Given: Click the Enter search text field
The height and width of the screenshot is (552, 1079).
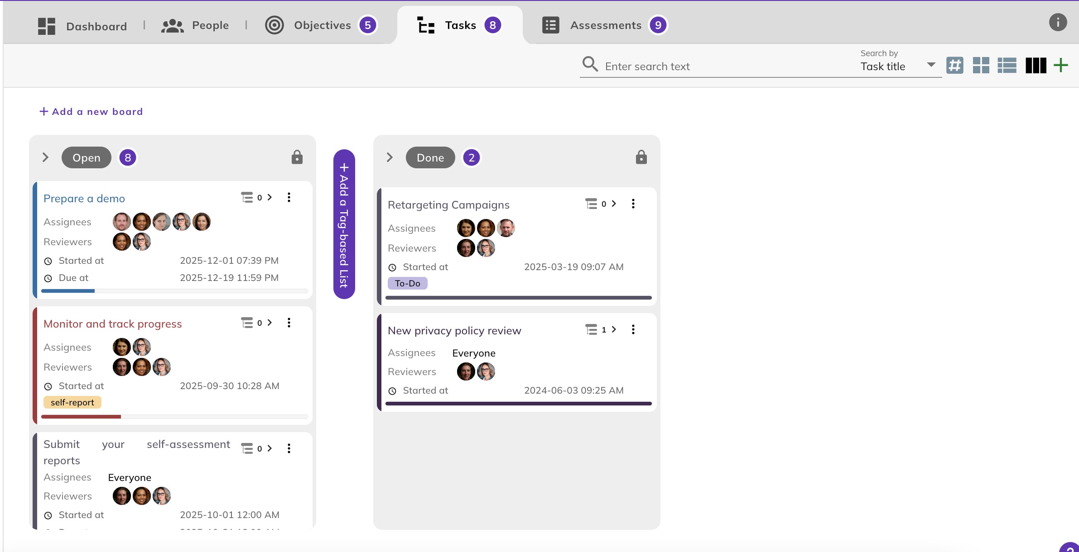Looking at the screenshot, I should 725,67.
